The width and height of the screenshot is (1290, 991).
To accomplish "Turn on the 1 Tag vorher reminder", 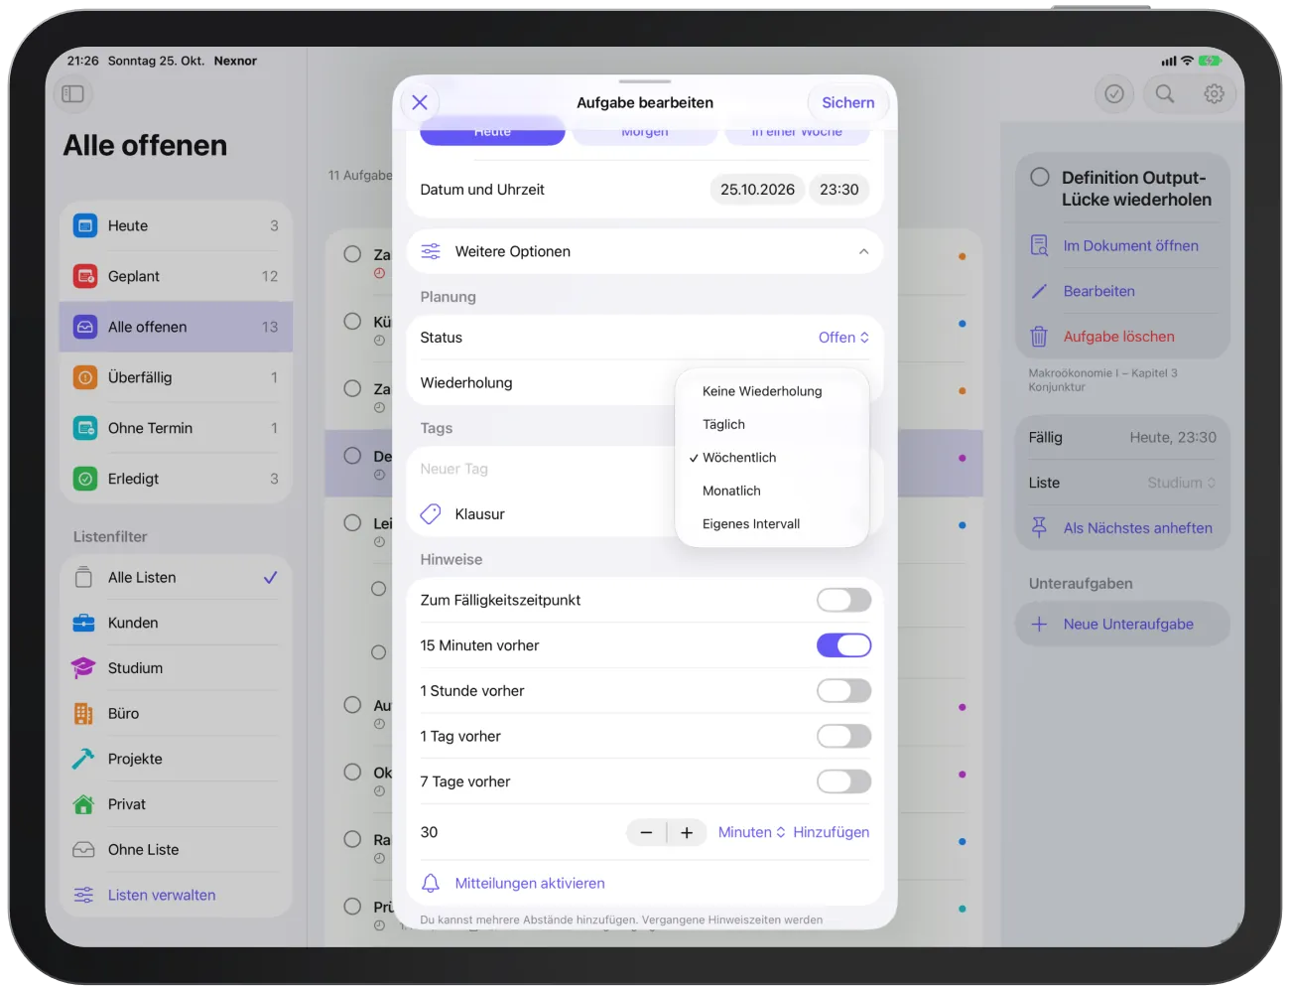I will tap(844, 736).
